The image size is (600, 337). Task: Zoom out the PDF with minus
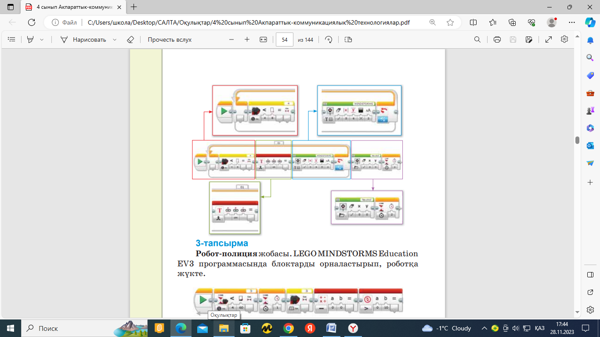click(x=231, y=39)
